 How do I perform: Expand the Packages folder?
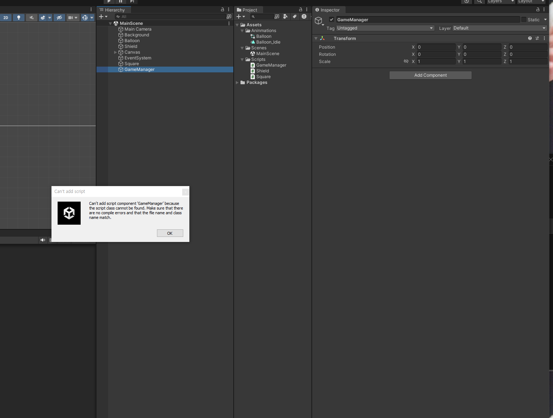(237, 82)
